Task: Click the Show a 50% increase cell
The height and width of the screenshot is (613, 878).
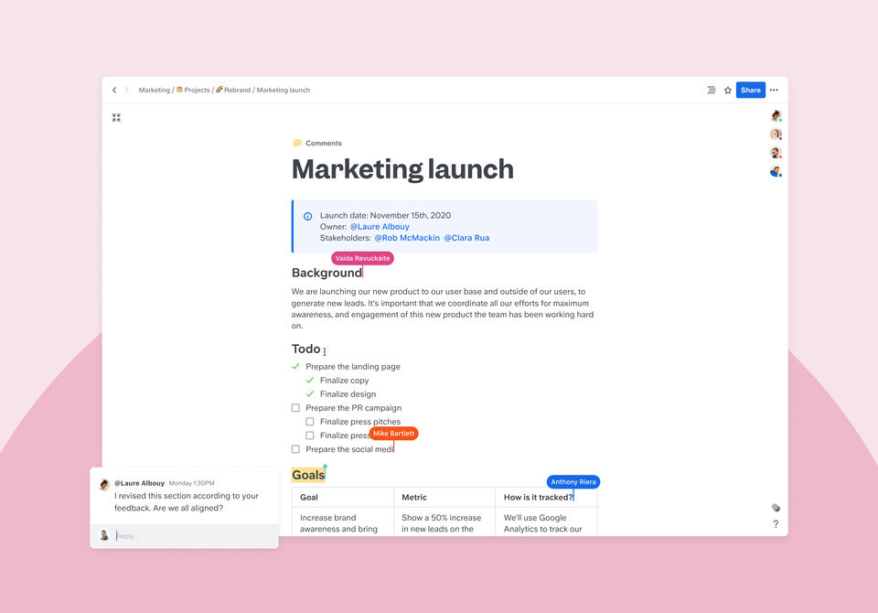Action: click(444, 522)
